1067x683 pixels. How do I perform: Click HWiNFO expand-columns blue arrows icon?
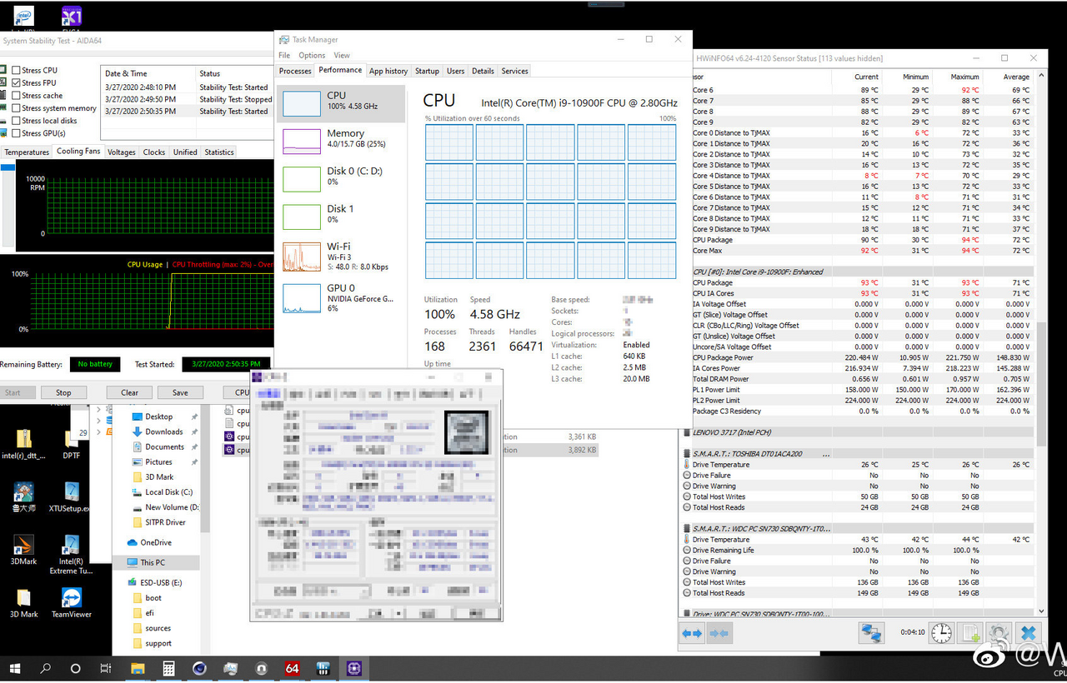point(692,634)
